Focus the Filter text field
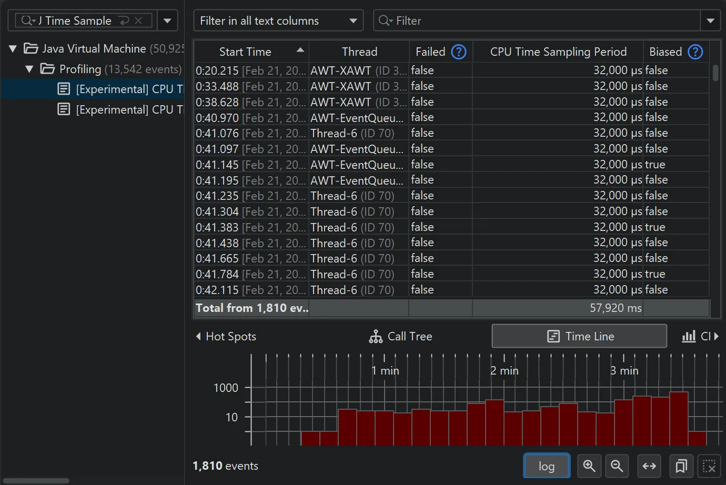Screen dimensions: 726x485 click(x=537, y=21)
